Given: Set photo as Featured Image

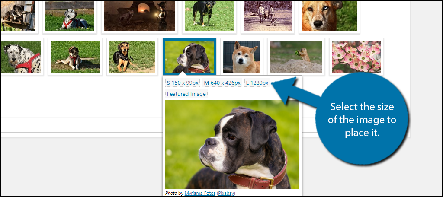Looking at the screenshot, I should coord(186,94).
